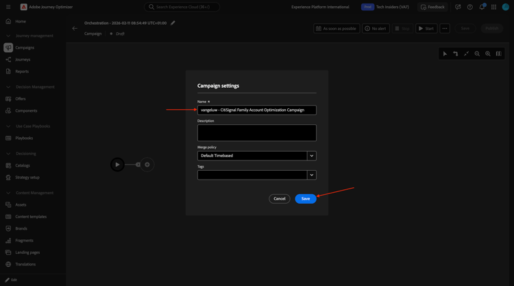Open the Tech Insiders sandbox switcher
This screenshot has width=514, height=286.
(x=385, y=7)
